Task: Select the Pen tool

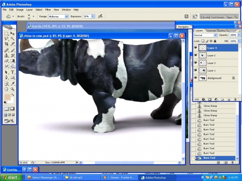Action: pos(6,77)
